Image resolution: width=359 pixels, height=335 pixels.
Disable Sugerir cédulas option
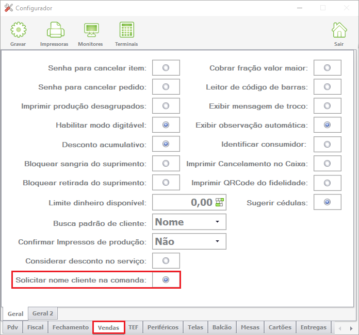(327, 202)
